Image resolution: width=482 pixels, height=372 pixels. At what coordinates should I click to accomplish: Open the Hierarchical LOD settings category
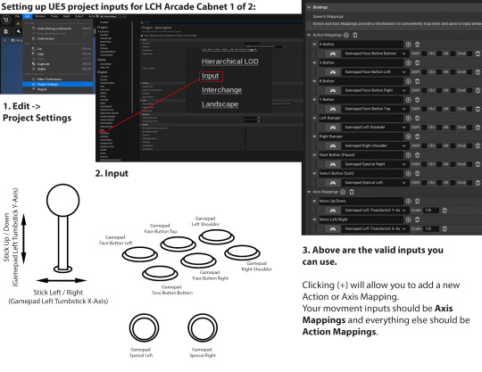pos(230,62)
